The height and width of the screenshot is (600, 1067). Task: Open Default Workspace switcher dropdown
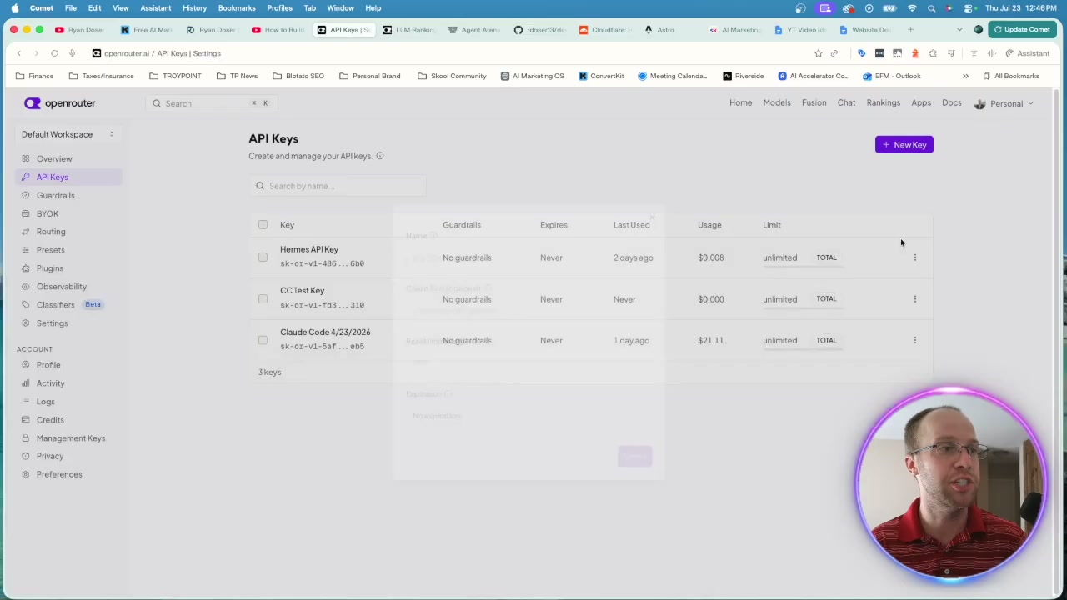[68, 134]
